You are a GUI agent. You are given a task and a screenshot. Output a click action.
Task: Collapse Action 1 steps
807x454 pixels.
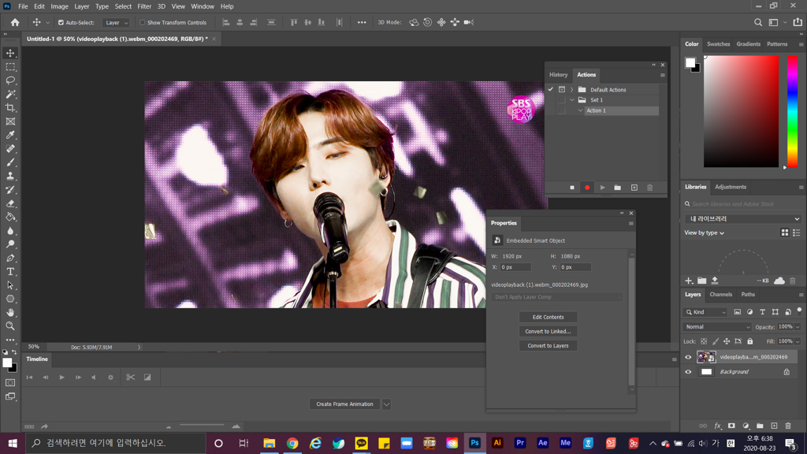tap(581, 110)
